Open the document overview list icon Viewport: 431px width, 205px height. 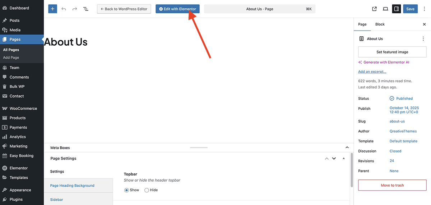(x=86, y=9)
